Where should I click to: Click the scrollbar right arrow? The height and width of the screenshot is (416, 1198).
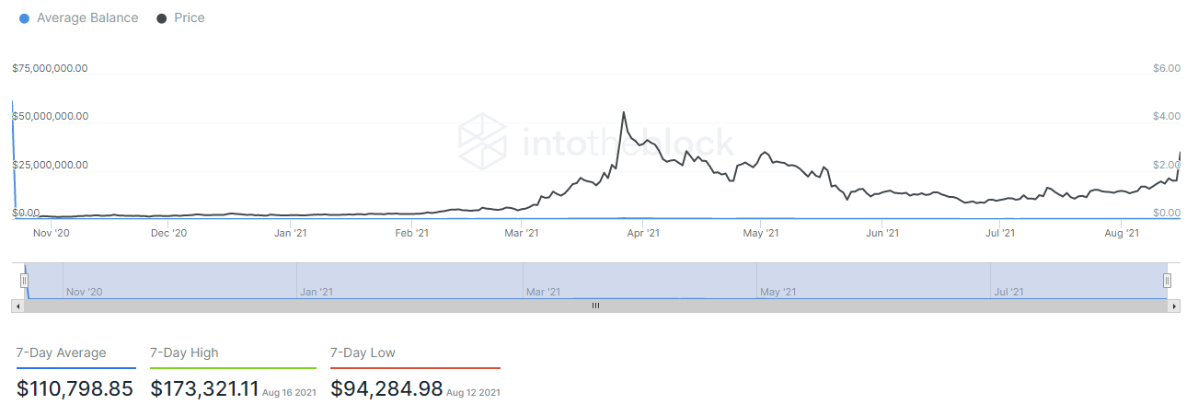point(1175,305)
